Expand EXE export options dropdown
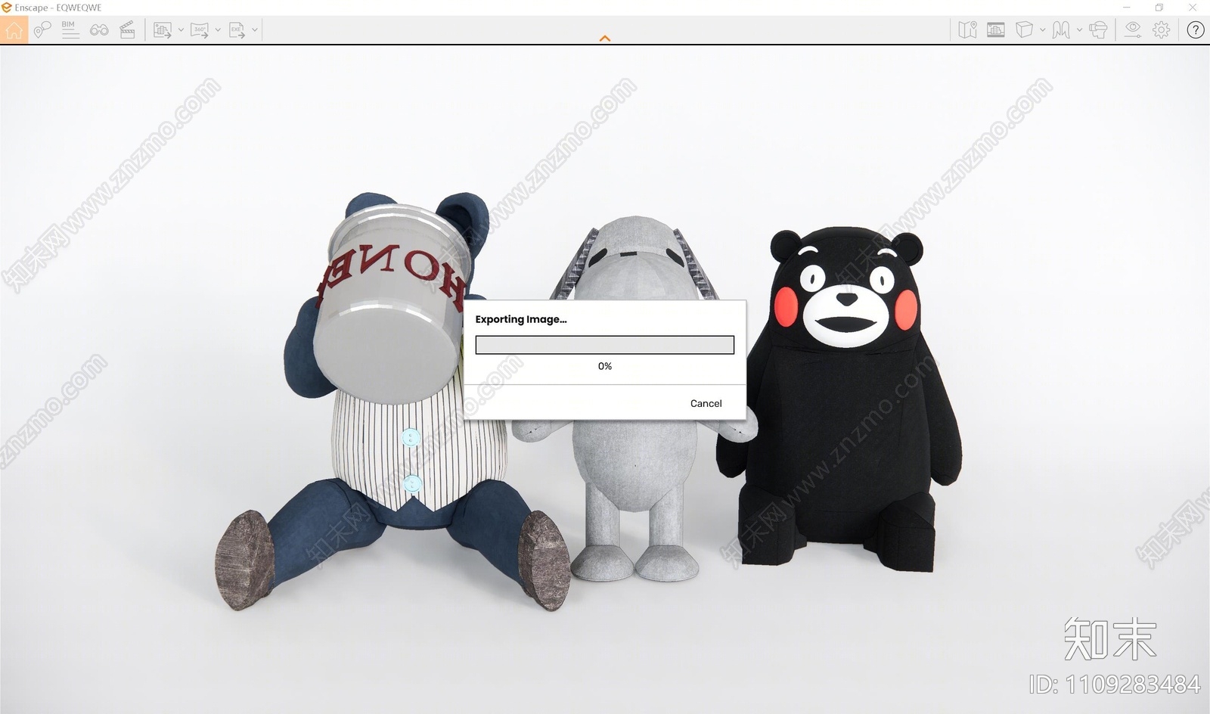 (x=255, y=30)
